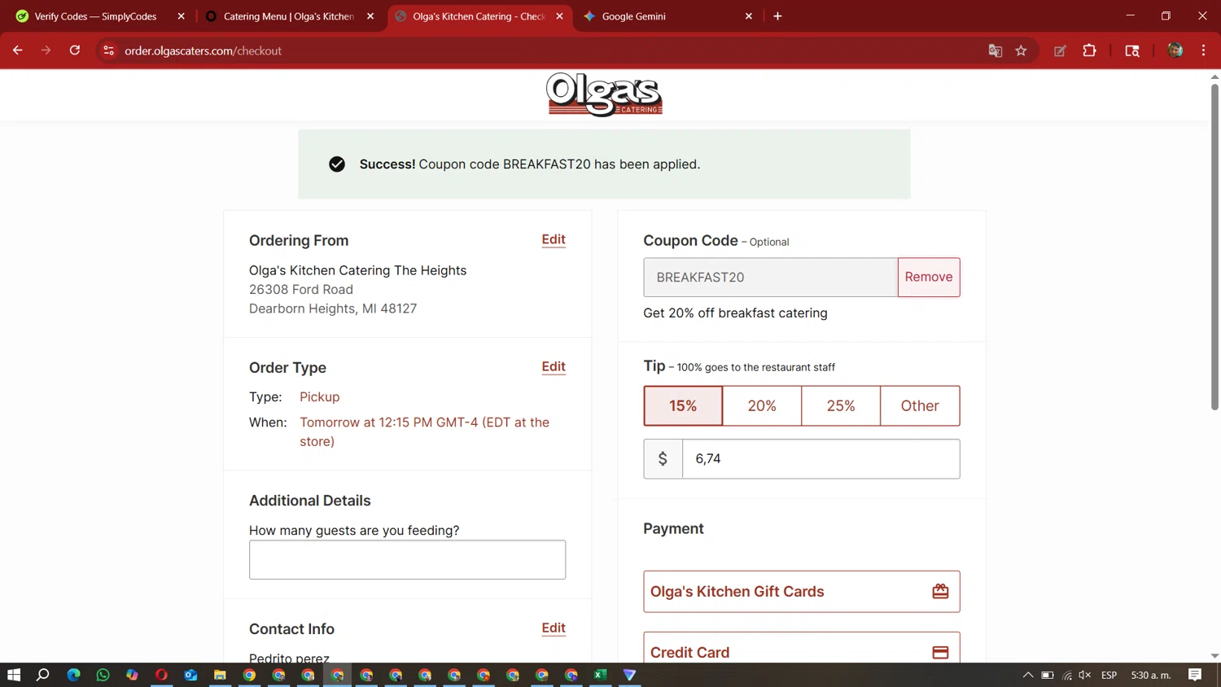The height and width of the screenshot is (687, 1221).
Task: Remove the BREAKFAST20 coupon
Action: [929, 277]
